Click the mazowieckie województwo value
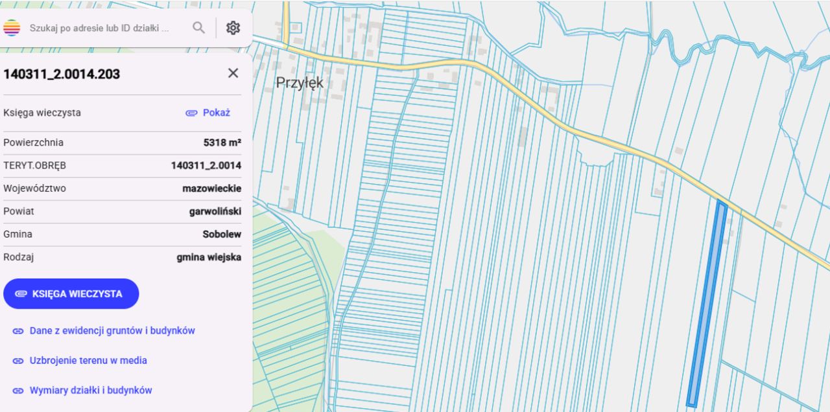The image size is (830, 412). pyautogui.click(x=212, y=189)
